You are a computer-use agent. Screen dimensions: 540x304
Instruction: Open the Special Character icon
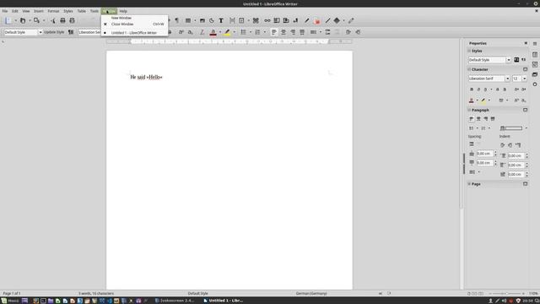coord(256,20)
